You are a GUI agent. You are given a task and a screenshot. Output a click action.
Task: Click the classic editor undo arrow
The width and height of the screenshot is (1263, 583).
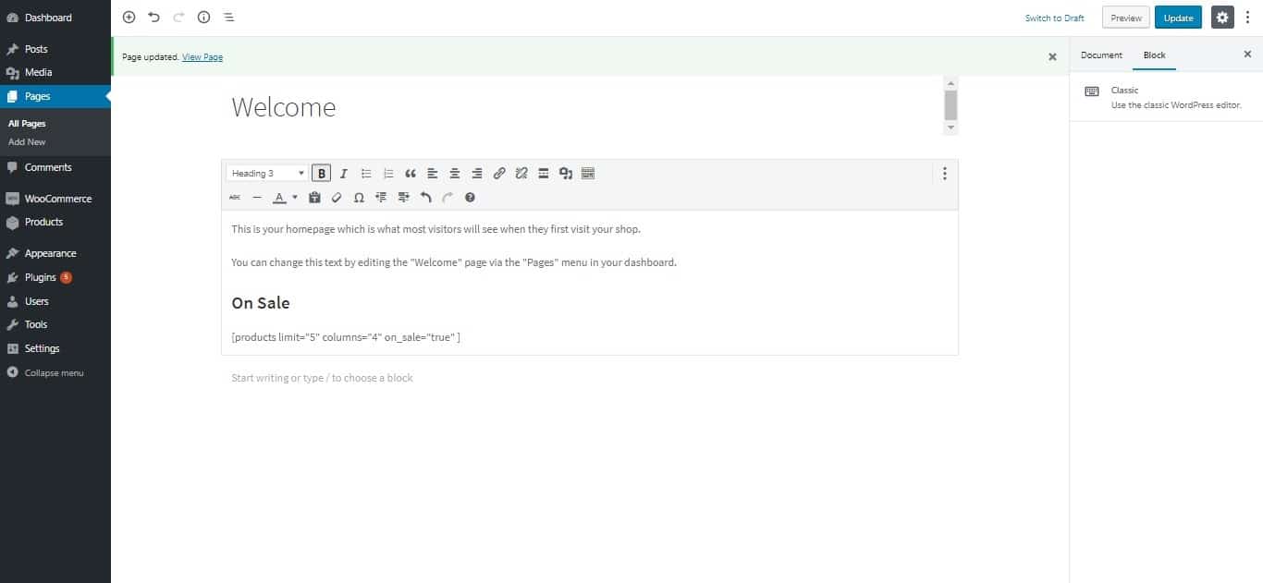coord(425,197)
